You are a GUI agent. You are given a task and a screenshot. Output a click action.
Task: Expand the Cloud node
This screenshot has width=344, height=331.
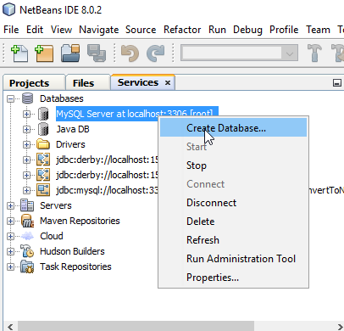point(10,236)
